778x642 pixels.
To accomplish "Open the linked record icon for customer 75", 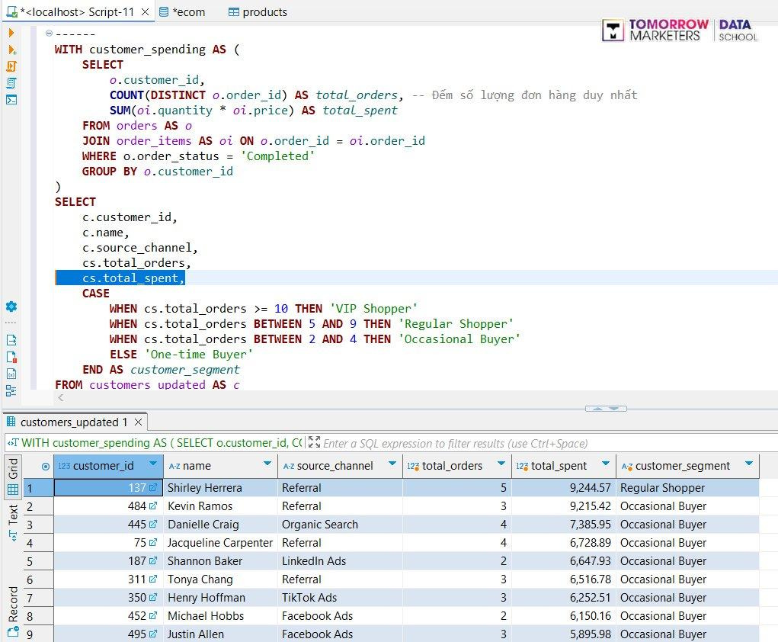I will pos(153,543).
